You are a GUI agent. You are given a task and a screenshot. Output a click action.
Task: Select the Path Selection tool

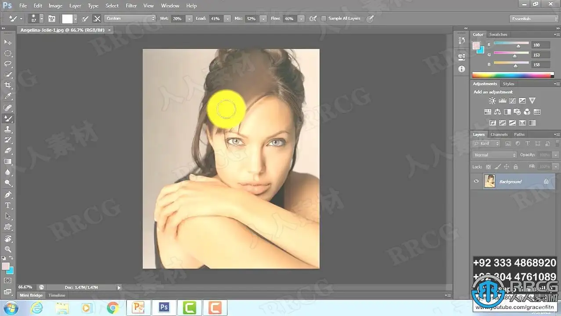tap(8, 216)
